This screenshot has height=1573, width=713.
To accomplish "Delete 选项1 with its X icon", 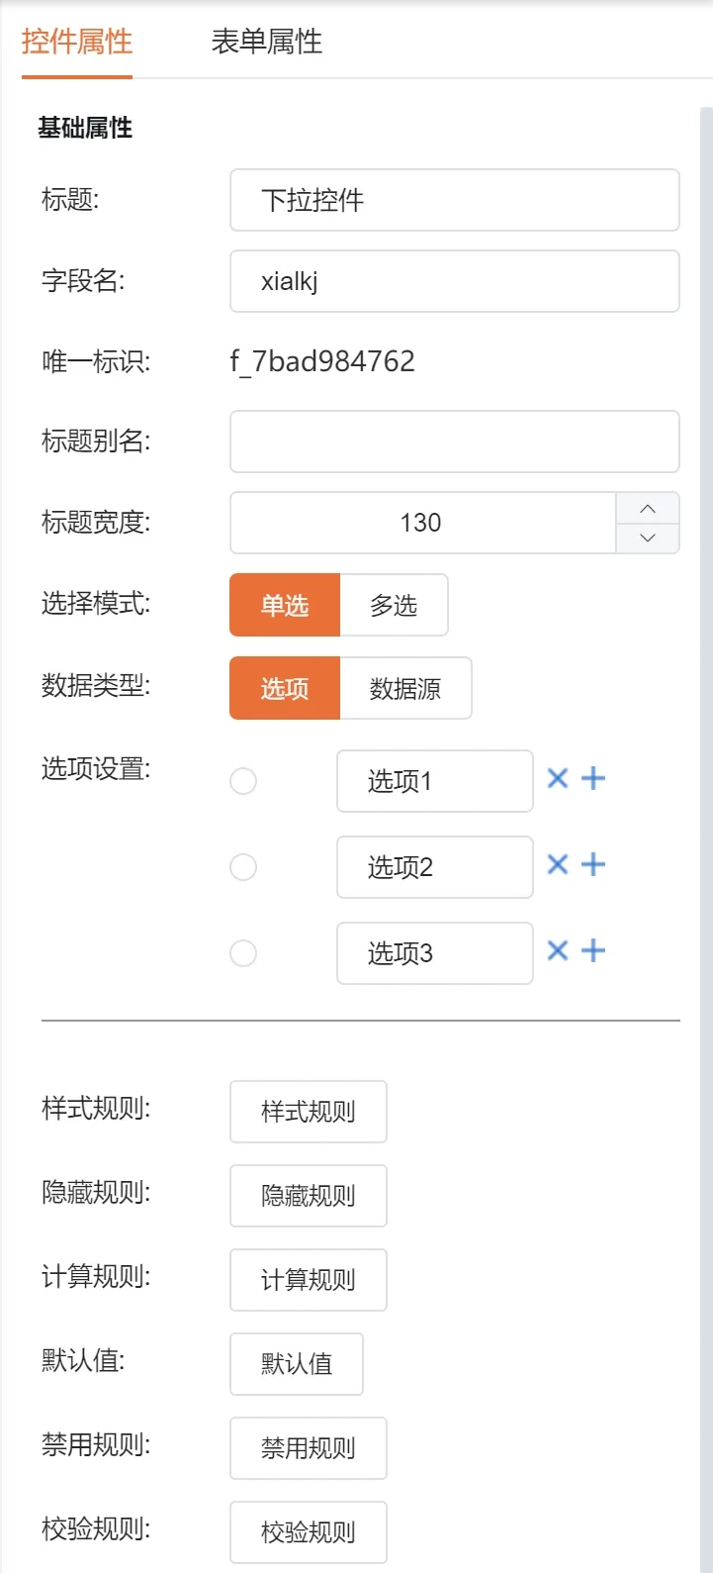I will 558,779.
